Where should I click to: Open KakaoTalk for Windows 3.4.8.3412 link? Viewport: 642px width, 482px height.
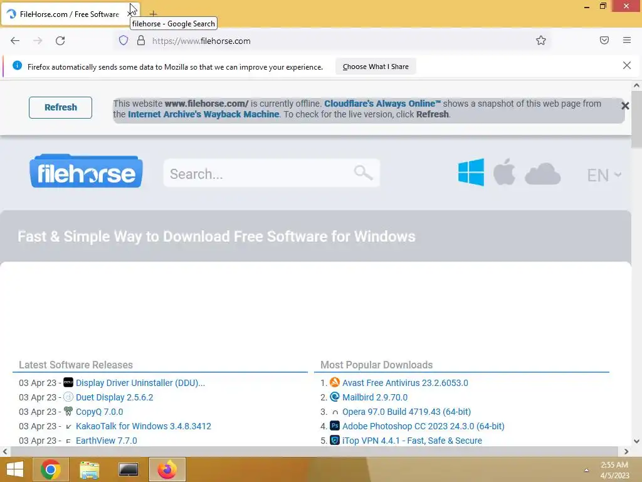click(144, 426)
